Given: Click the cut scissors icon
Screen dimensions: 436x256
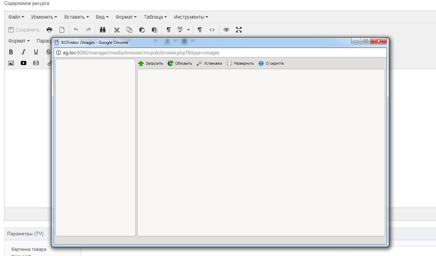Looking at the screenshot, I should coord(117,30).
